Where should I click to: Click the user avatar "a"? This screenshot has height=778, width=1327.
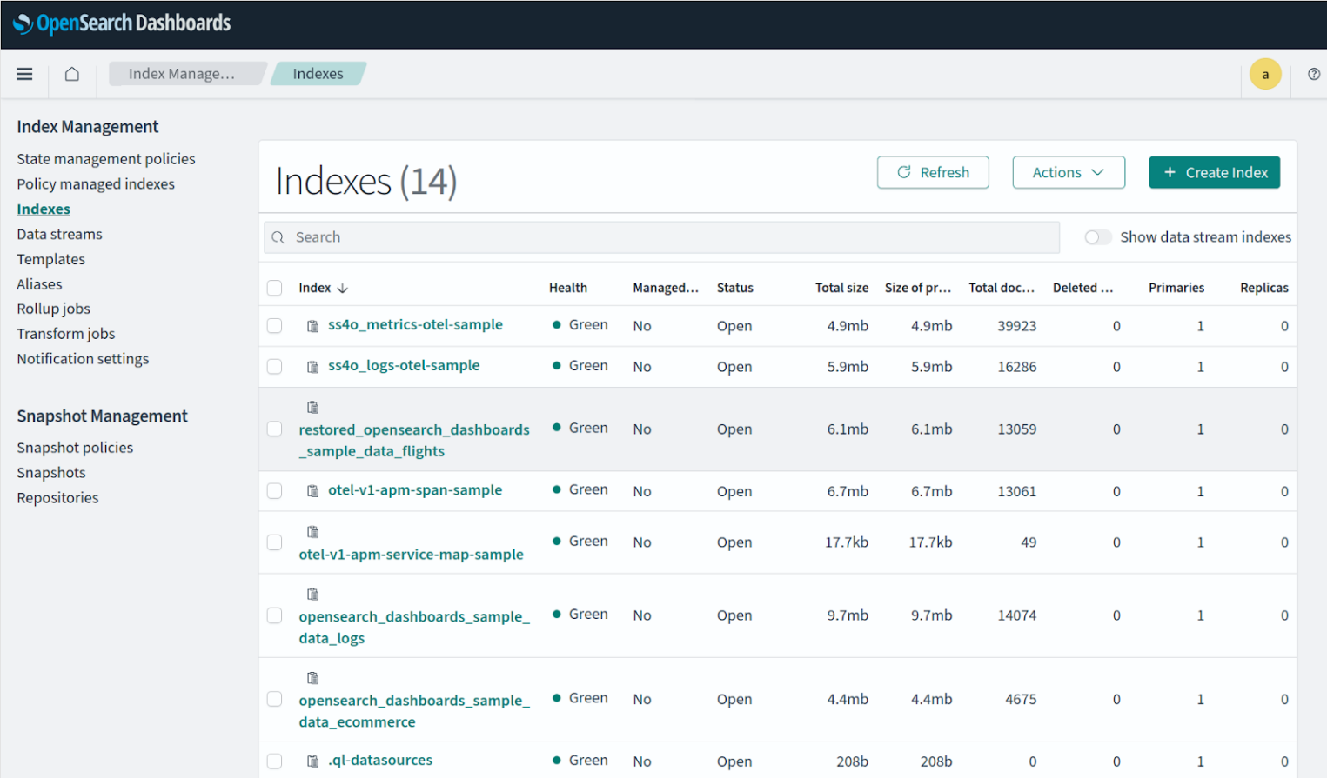pyautogui.click(x=1264, y=74)
